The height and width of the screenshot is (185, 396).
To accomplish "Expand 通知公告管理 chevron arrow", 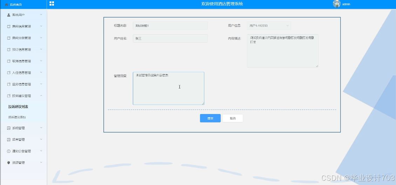I will pyautogui.click(x=41, y=151).
